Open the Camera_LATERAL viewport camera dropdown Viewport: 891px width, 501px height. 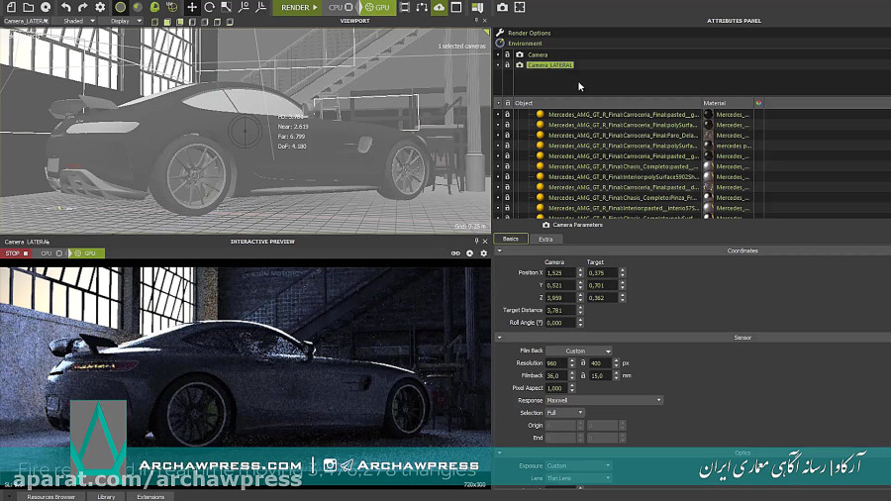tap(26, 21)
